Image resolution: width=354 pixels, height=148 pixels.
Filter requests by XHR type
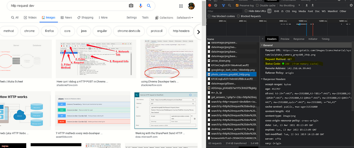tap(276, 11)
